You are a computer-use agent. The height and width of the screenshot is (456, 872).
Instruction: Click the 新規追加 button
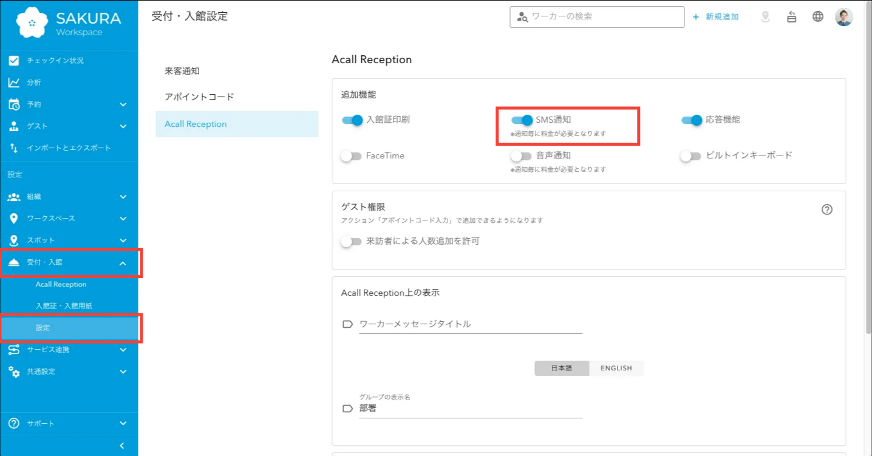click(x=716, y=17)
